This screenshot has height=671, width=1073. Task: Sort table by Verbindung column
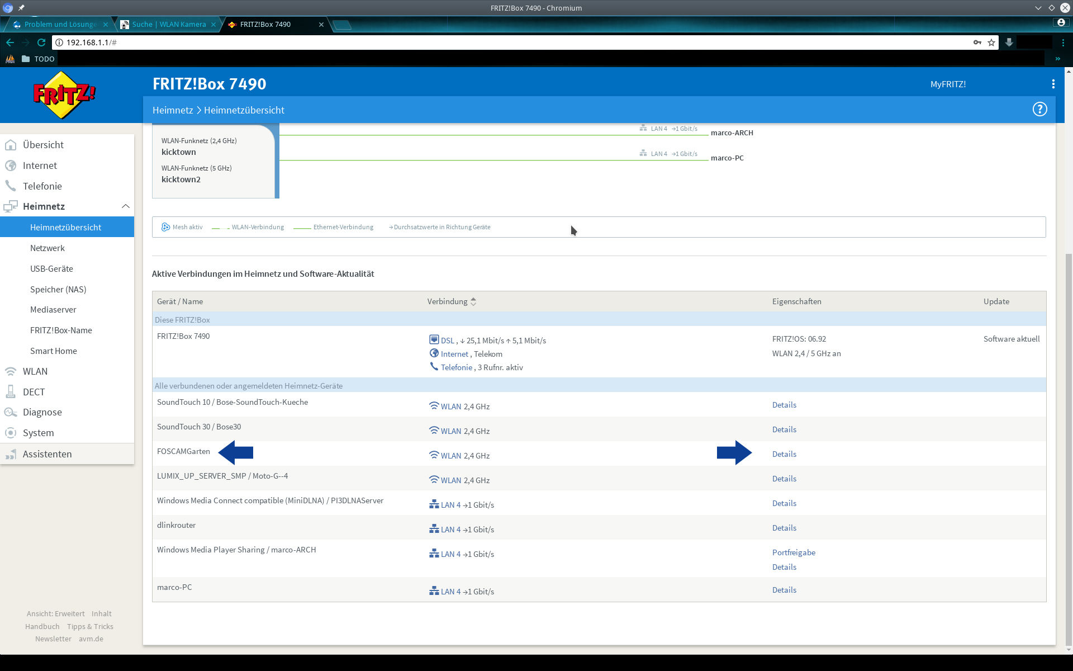[452, 301]
